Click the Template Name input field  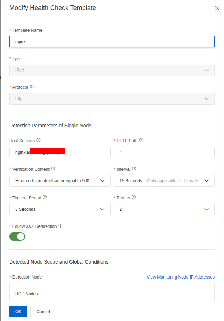(112, 42)
